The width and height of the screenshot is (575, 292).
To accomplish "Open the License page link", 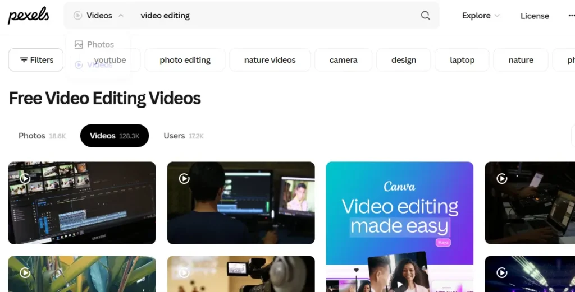I will point(535,16).
